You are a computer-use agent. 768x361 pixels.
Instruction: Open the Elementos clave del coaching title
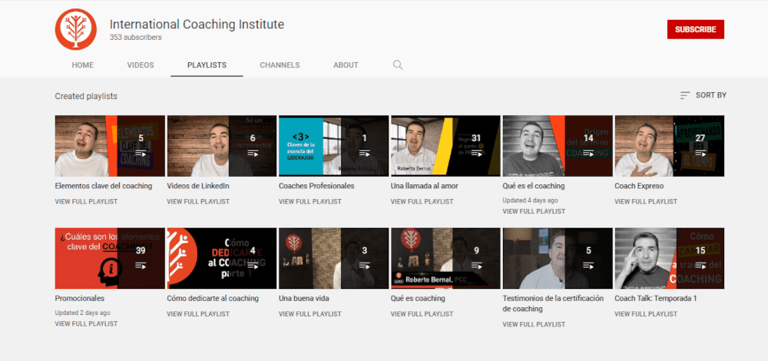pyautogui.click(x=104, y=186)
